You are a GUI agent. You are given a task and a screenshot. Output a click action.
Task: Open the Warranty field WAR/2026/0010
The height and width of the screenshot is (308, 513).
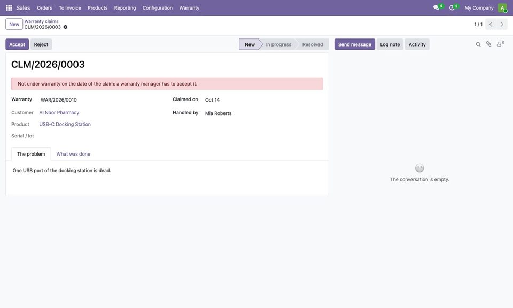[59, 100]
